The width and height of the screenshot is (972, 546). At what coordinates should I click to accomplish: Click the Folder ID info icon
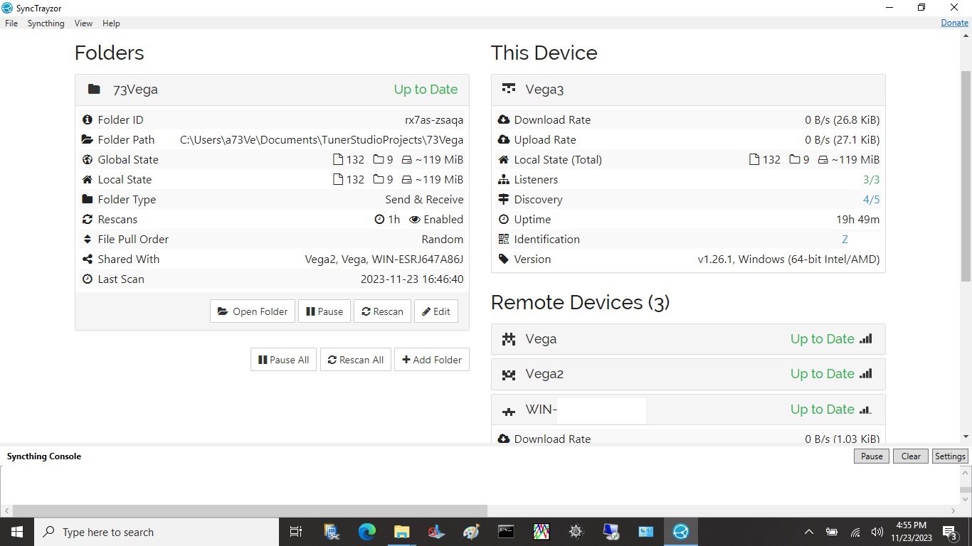88,120
